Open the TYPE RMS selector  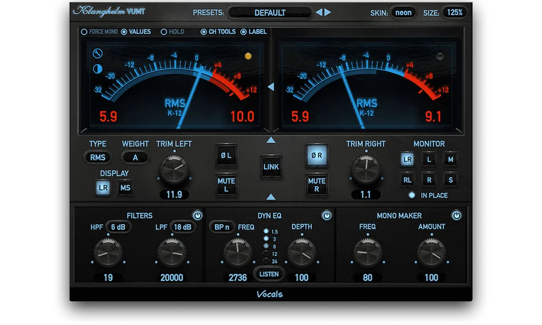pos(98,158)
